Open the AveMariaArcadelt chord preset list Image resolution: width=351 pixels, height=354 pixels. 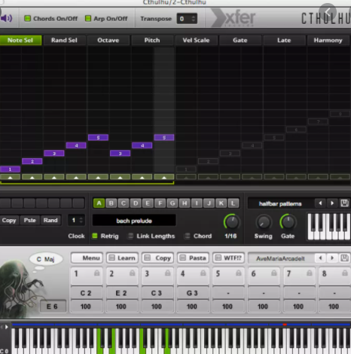[x=281, y=258]
